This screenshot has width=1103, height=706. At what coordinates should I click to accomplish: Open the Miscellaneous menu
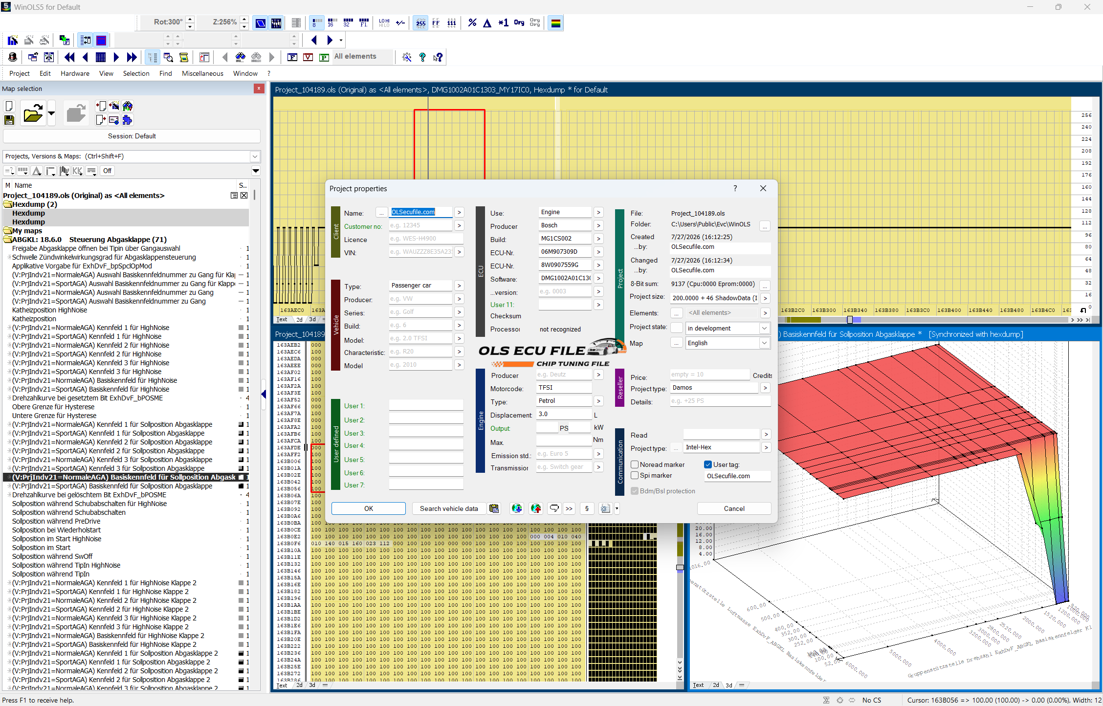(x=202, y=73)
